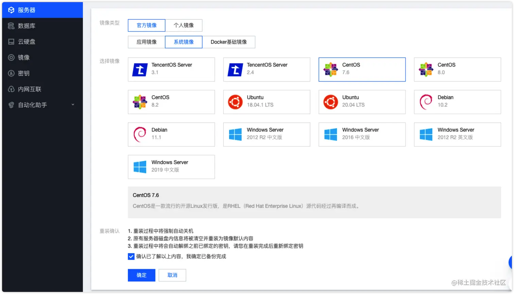
Task: Open 云硬盘 in the sidebar
Action: (42, 42)
